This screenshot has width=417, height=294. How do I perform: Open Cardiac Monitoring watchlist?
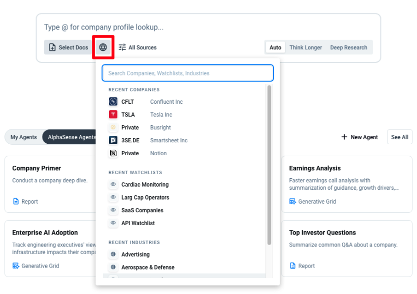point(144,185)
